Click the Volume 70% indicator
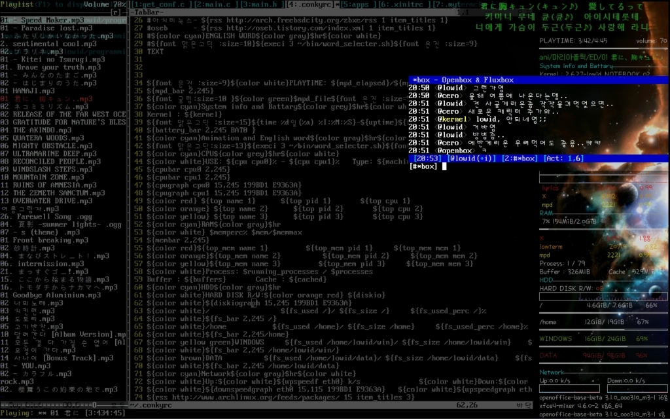 (105, 5)
